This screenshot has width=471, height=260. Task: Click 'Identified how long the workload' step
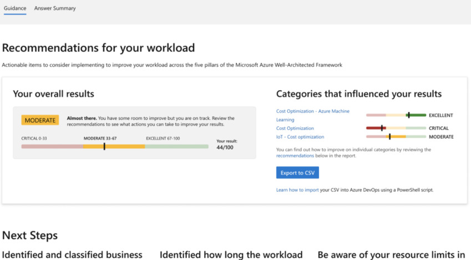pyautogui.click(x=231, y=254)
